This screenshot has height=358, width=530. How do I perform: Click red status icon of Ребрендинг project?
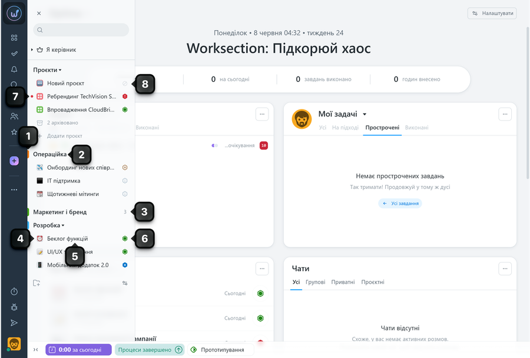[125, 97]
